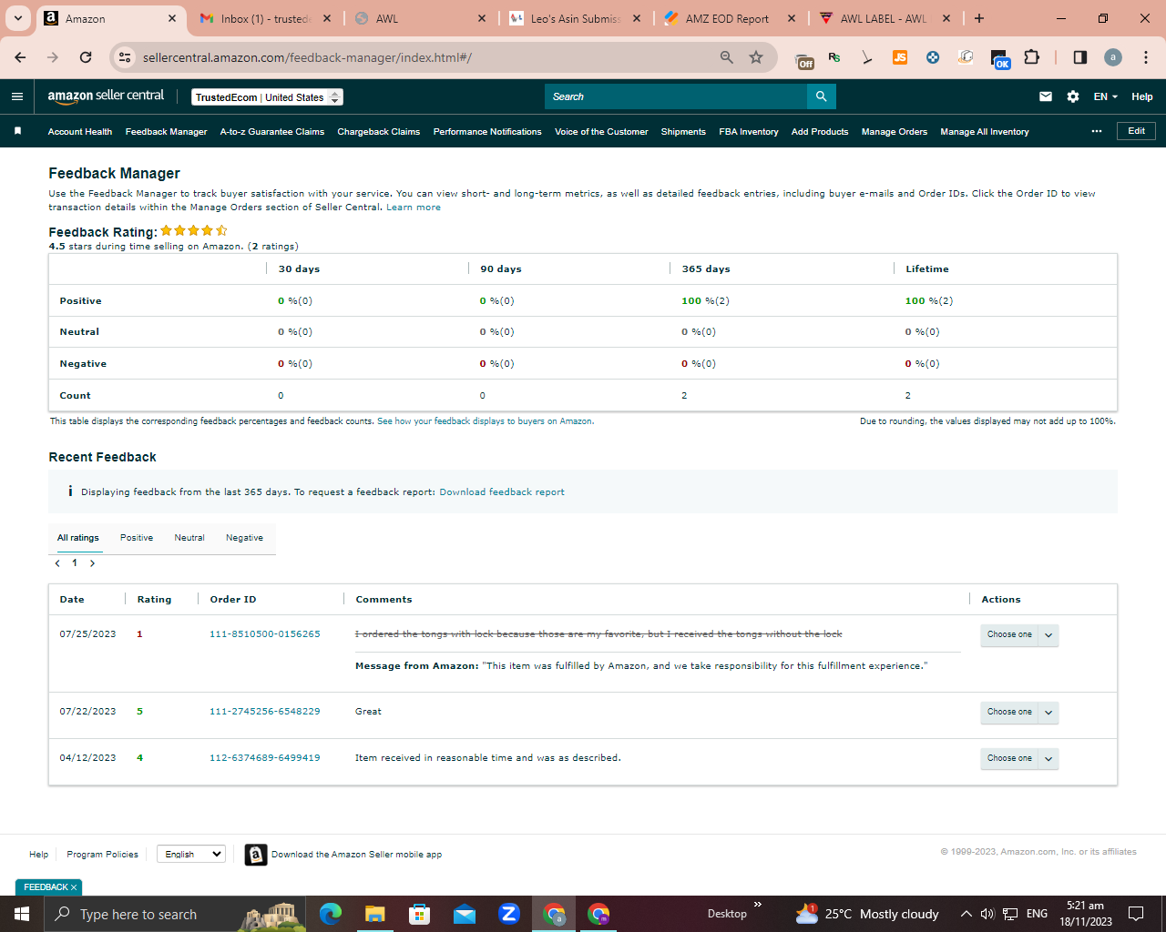Open the Windows Start menu
This screenshot has width=1166, height=932.
pos(22,914)
